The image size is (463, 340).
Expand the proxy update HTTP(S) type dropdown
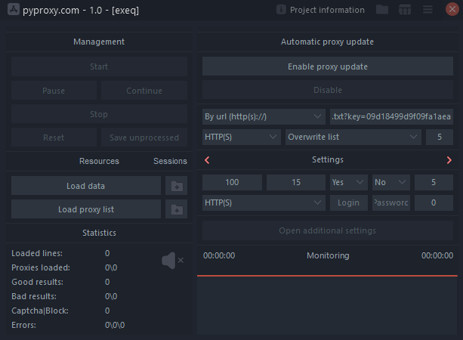pos(242,137)
